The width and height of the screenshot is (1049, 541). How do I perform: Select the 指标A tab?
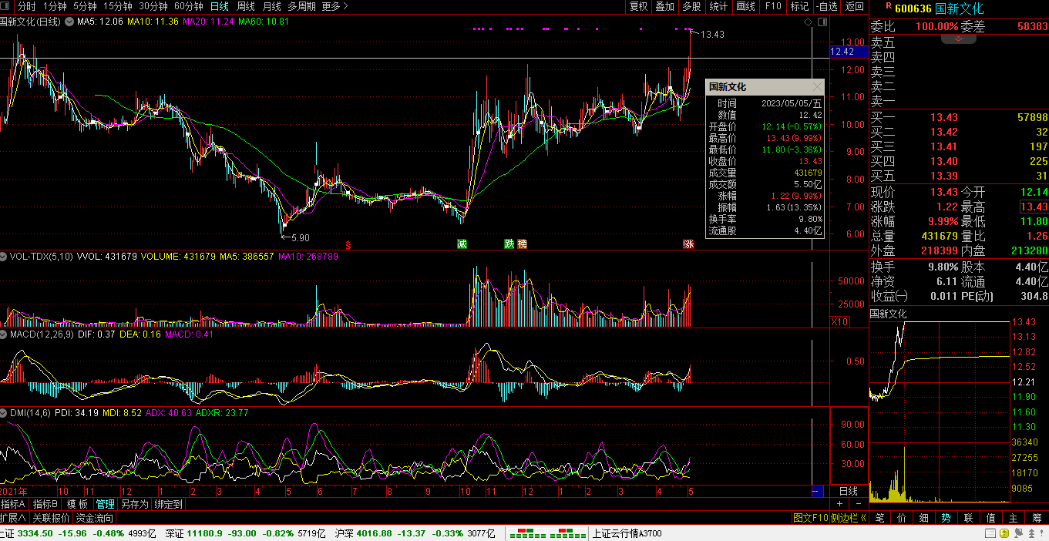click(x=14, y=504)
